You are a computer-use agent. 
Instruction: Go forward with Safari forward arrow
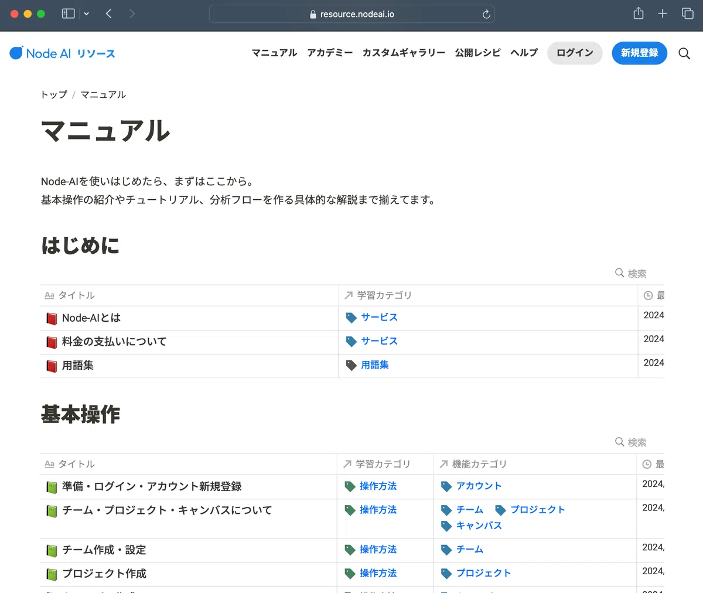tap(132, 13)
